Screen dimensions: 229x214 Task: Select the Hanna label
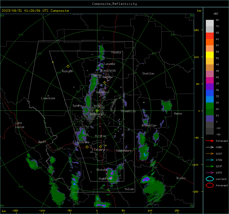tap(178, 113)
